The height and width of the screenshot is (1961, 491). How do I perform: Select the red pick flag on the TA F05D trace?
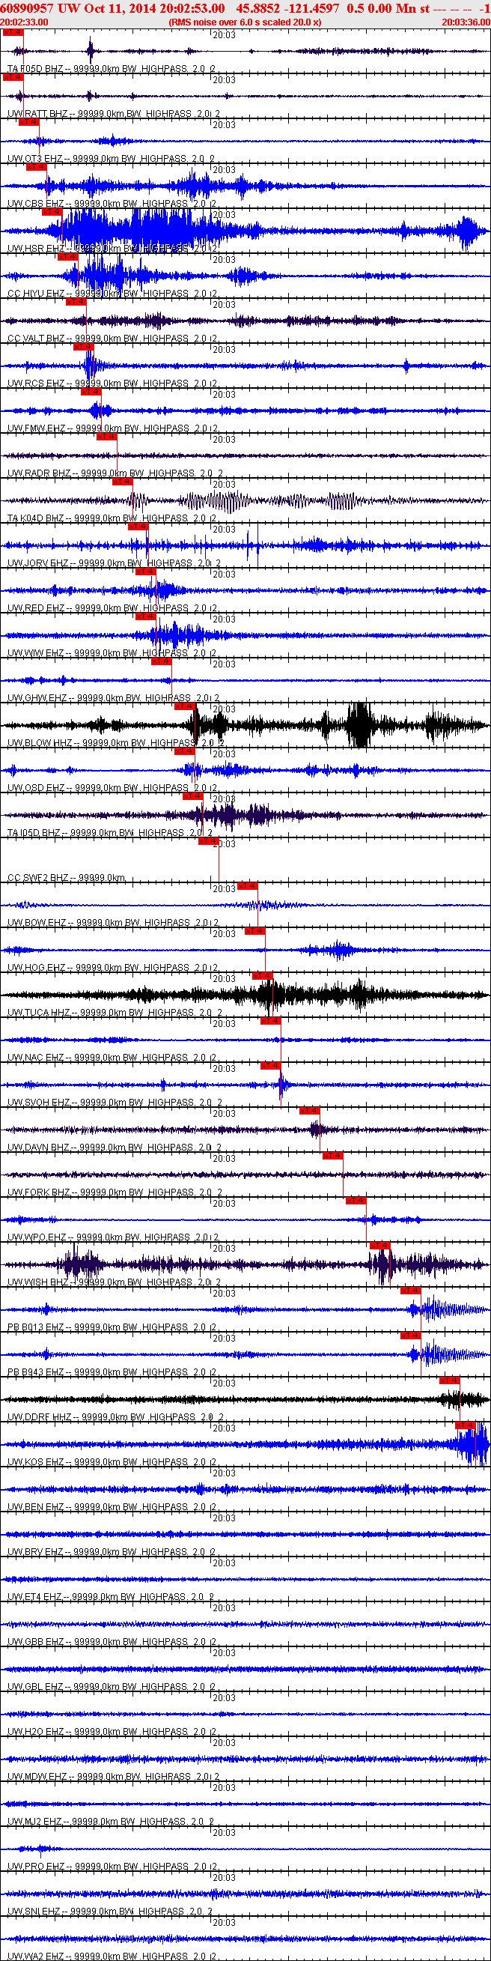click(x=12, y=32)
